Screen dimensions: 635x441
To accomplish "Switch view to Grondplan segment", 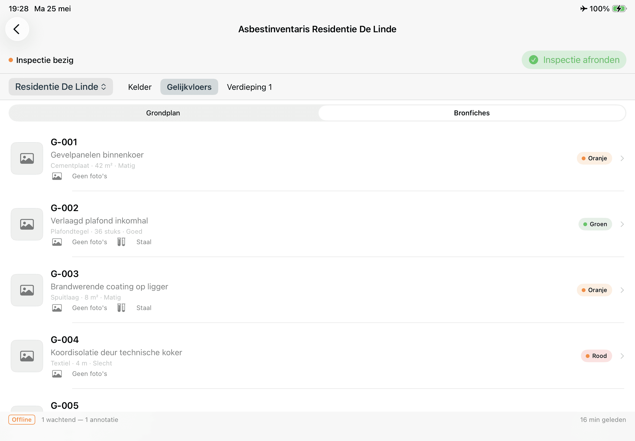I will point(163,113).
